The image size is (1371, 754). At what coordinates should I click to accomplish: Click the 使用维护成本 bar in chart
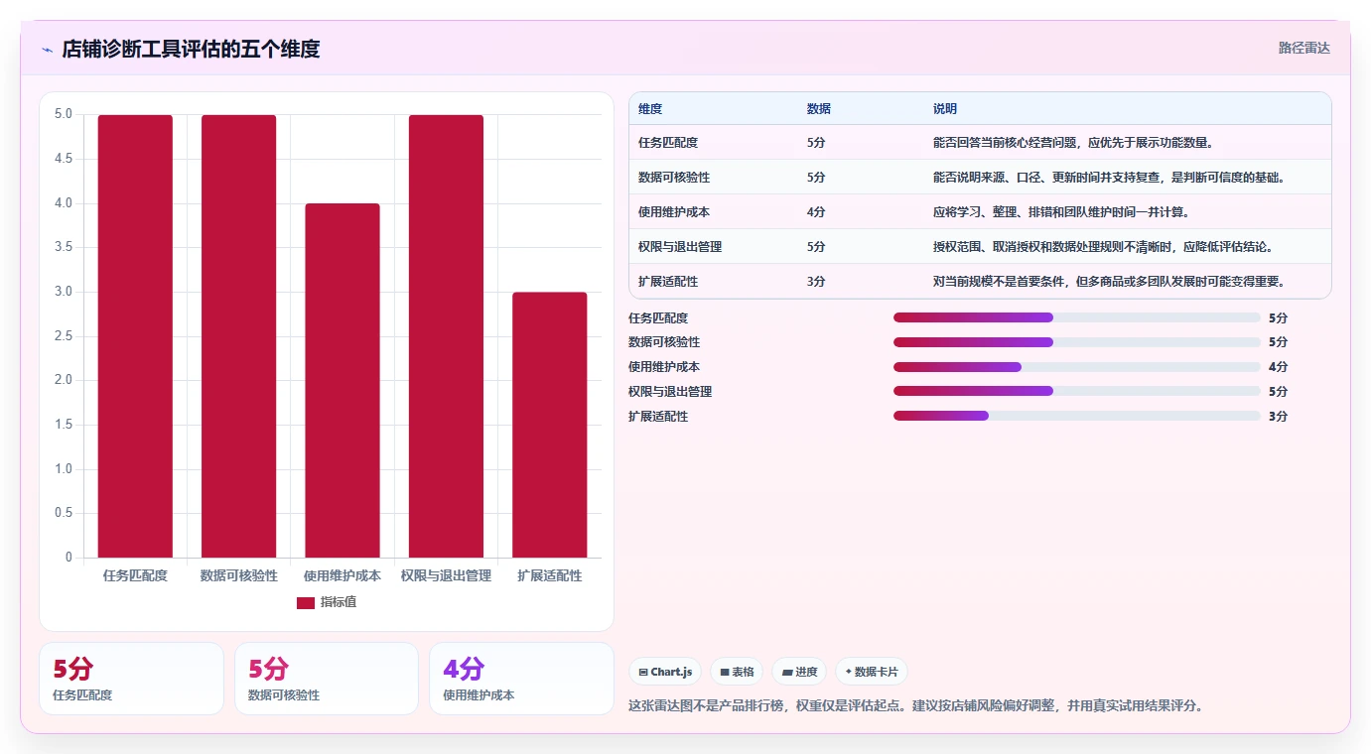(343, 381)
